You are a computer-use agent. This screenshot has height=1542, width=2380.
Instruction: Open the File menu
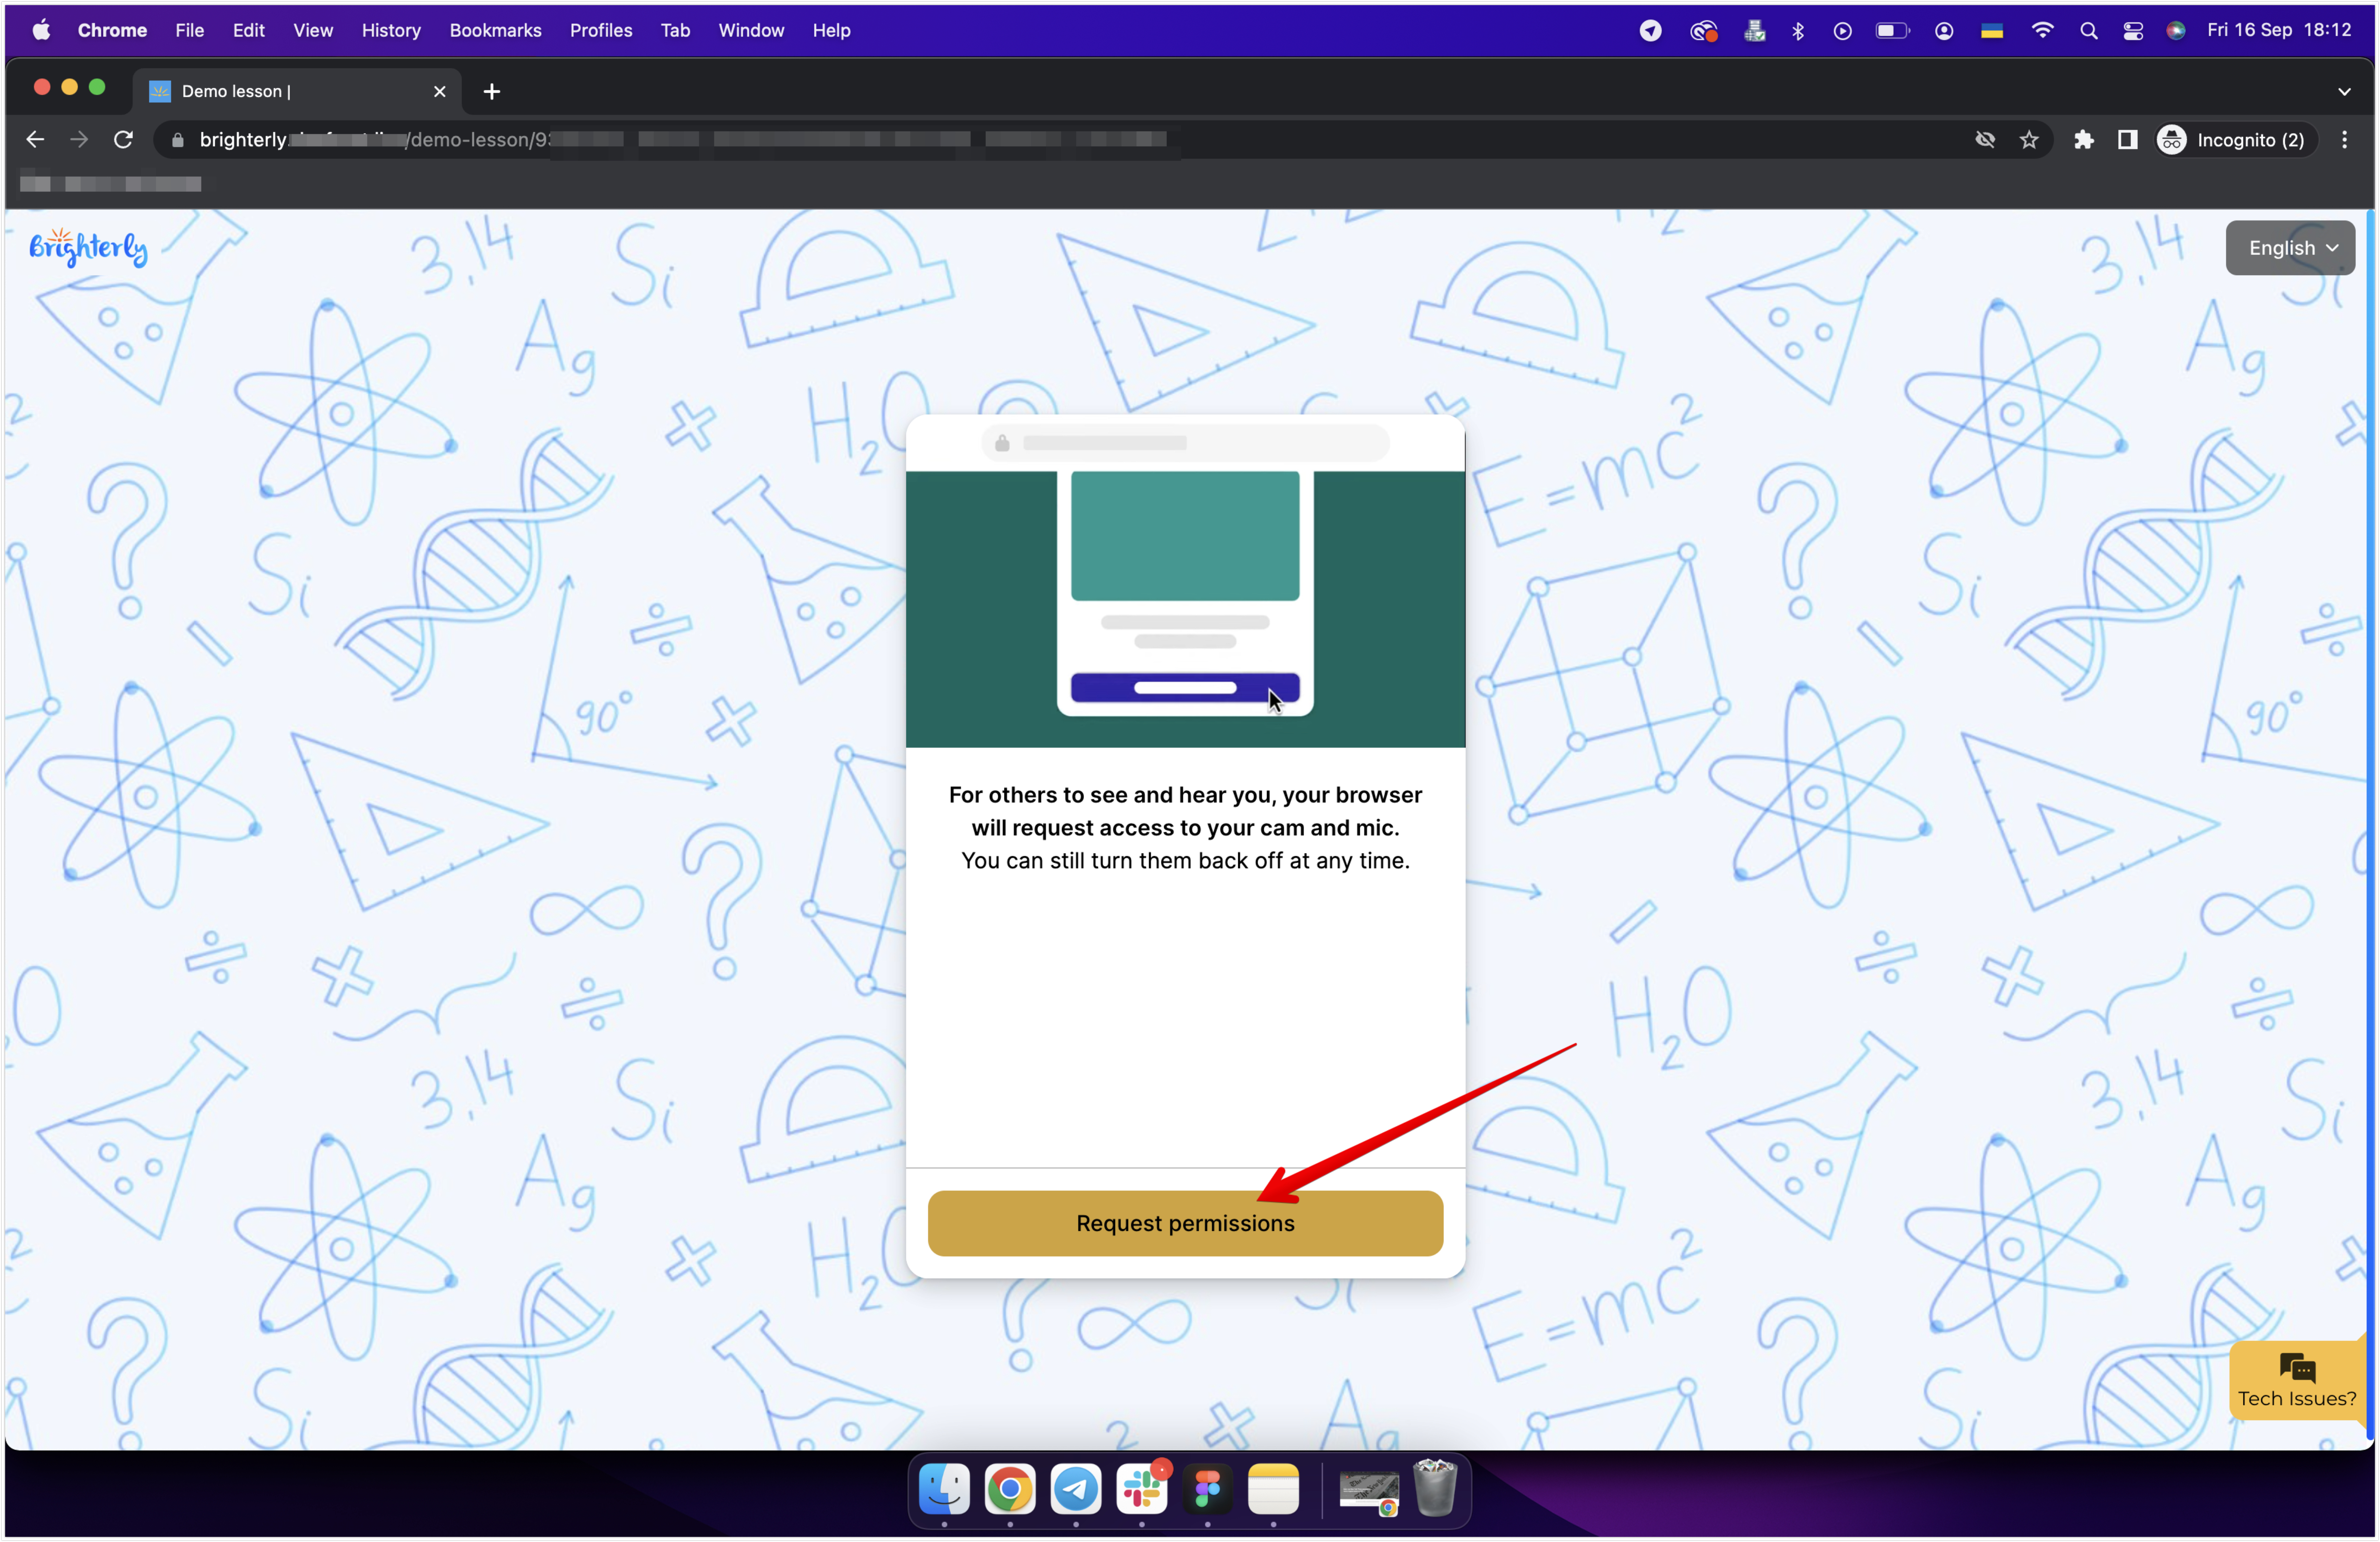[189, 31]
